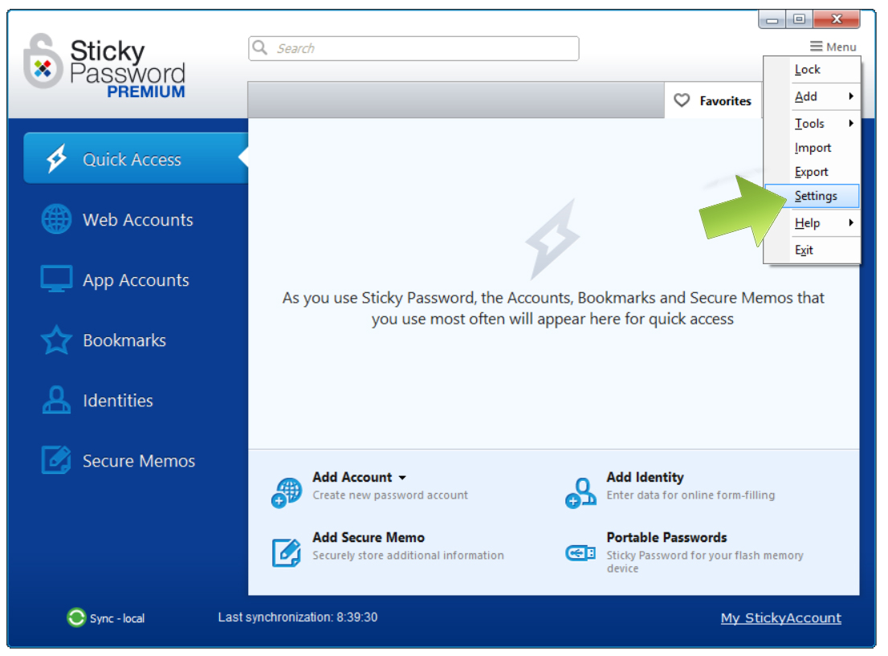Click the Portable Passwords USB icon
This screenshot has width=888, height=656.
click(x=580, y=552)
